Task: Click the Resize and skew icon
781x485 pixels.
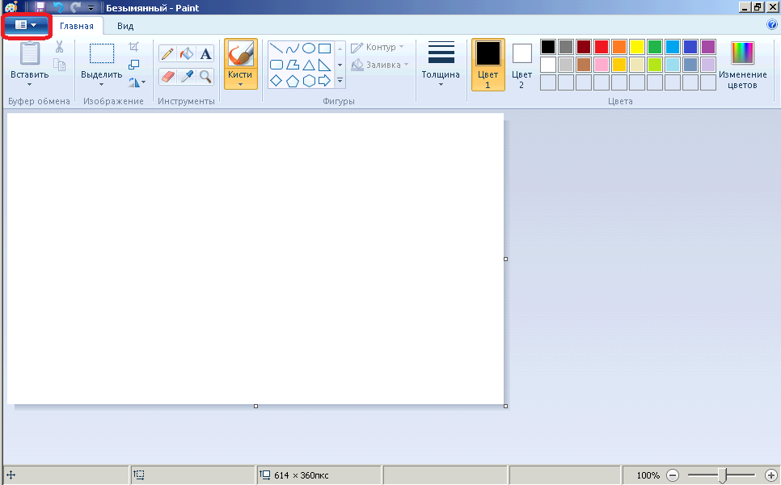Action: (x=133, y=65)
